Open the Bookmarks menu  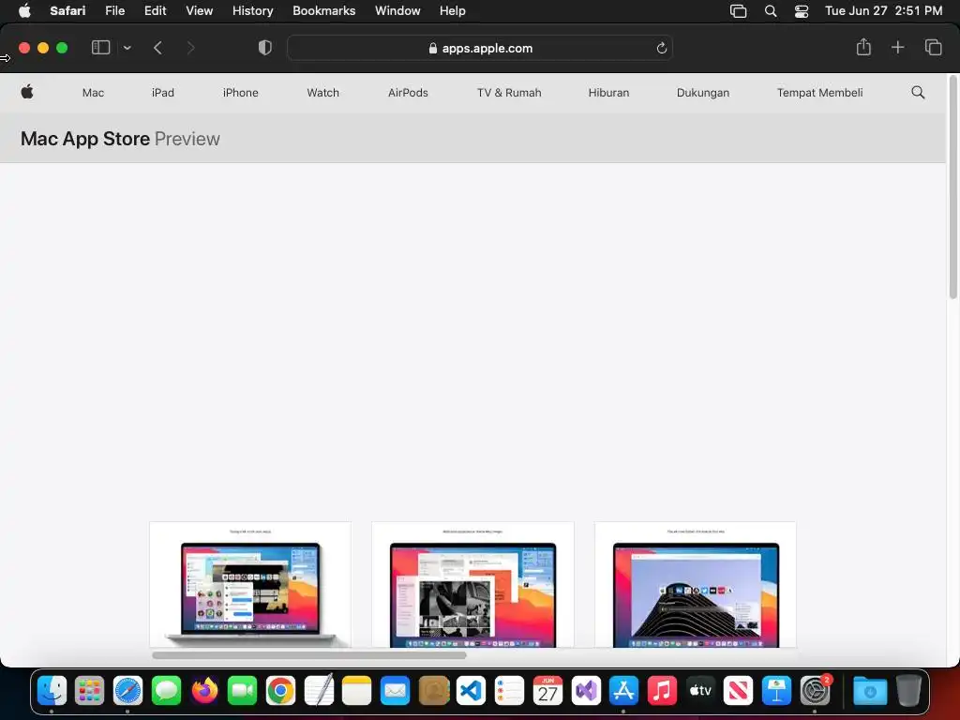323,11
